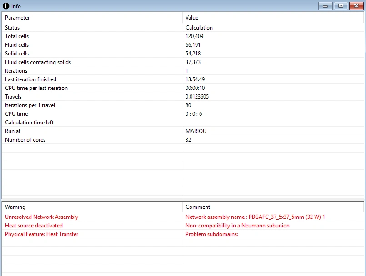366x276 pixels.
Task: Select the Run at row label
Action: [x=13, y=131]
